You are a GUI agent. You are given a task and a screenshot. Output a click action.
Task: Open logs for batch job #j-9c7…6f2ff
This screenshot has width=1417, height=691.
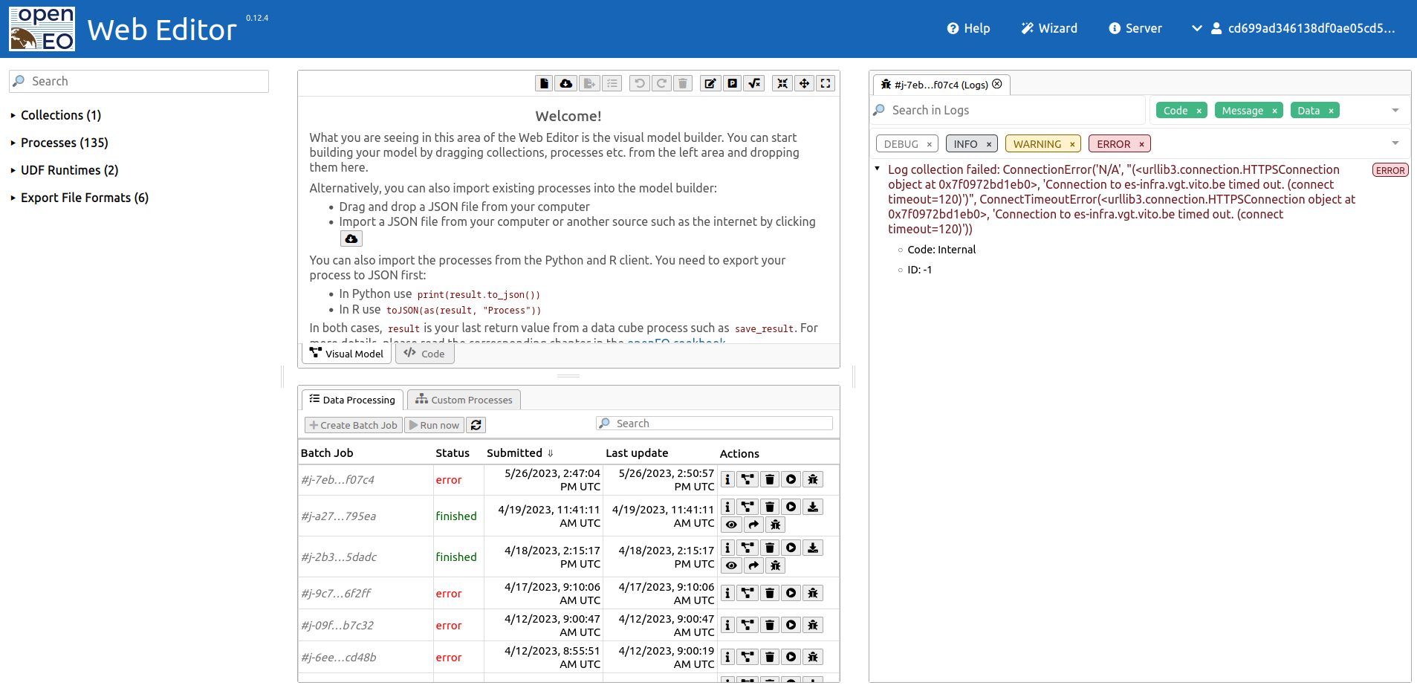pyautogui.click(x=813, y=593)
